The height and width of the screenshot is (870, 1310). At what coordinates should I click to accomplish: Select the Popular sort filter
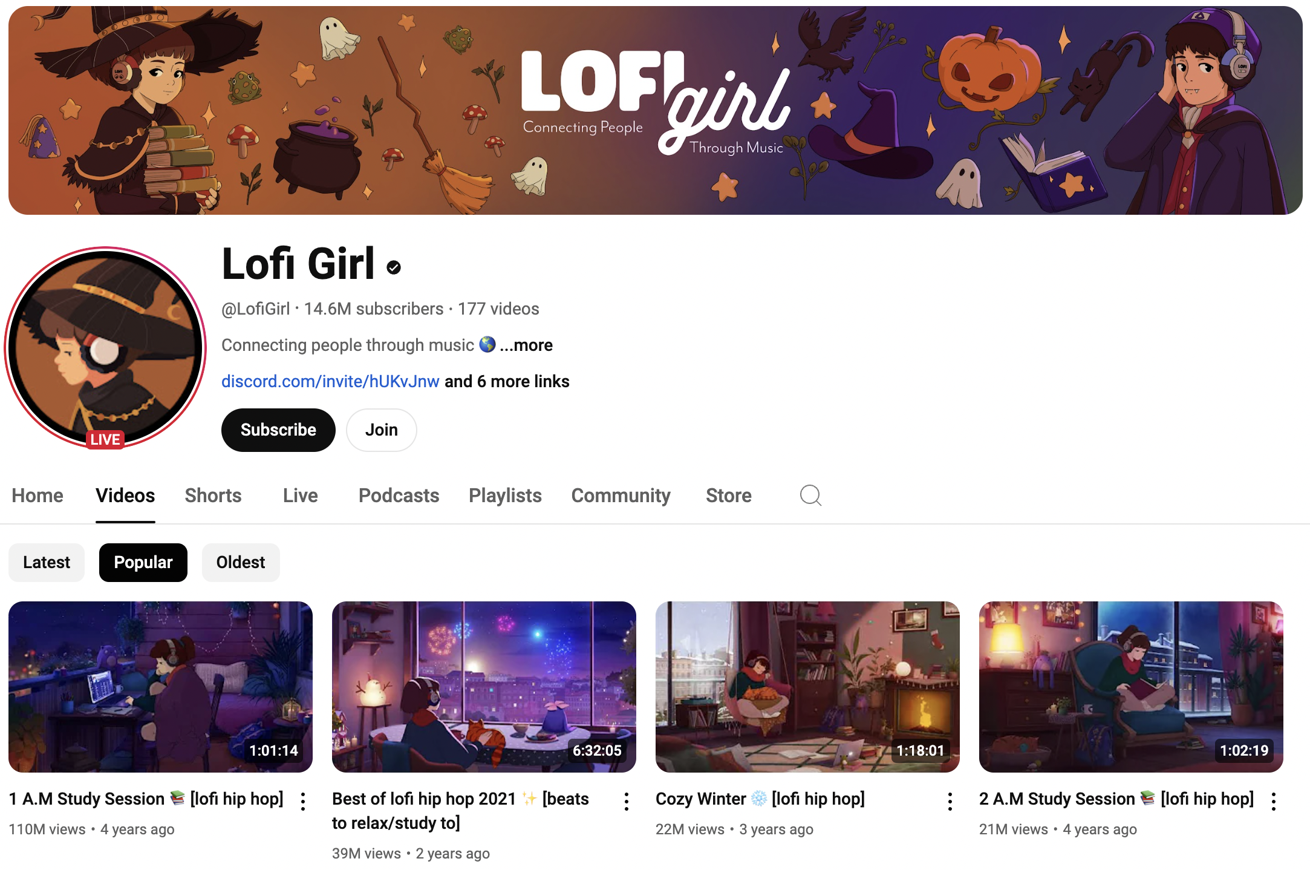pos(143,563)
